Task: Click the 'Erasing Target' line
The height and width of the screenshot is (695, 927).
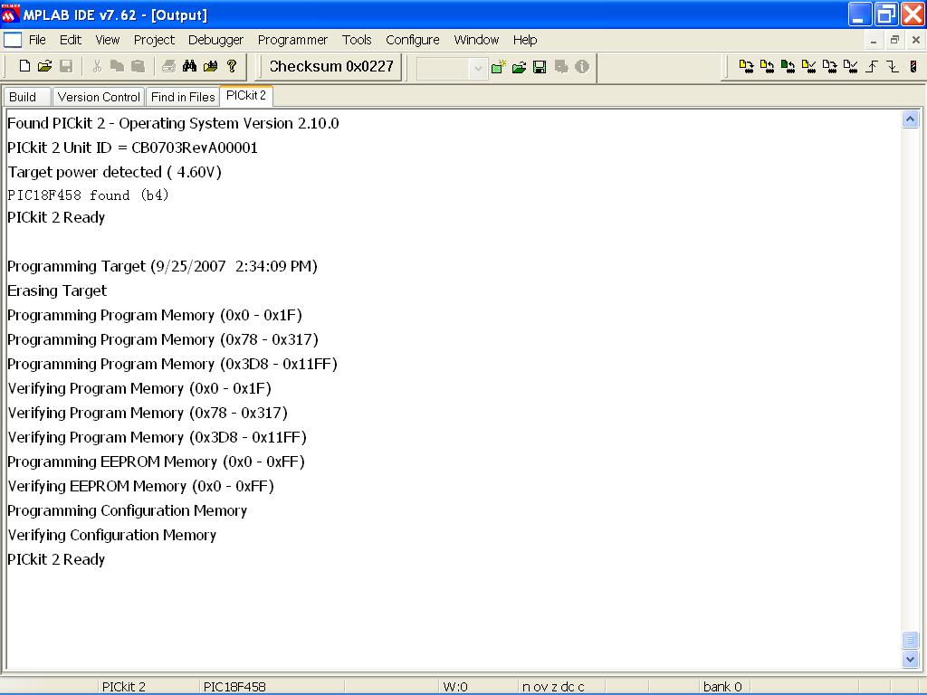Action: (x=57, y=290)
